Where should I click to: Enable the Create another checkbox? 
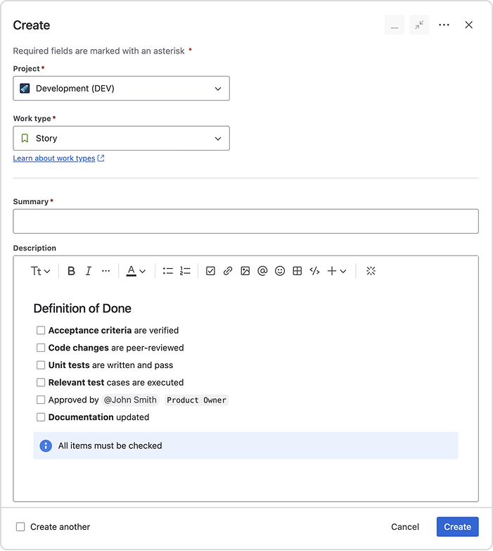(x=20, y=526)
